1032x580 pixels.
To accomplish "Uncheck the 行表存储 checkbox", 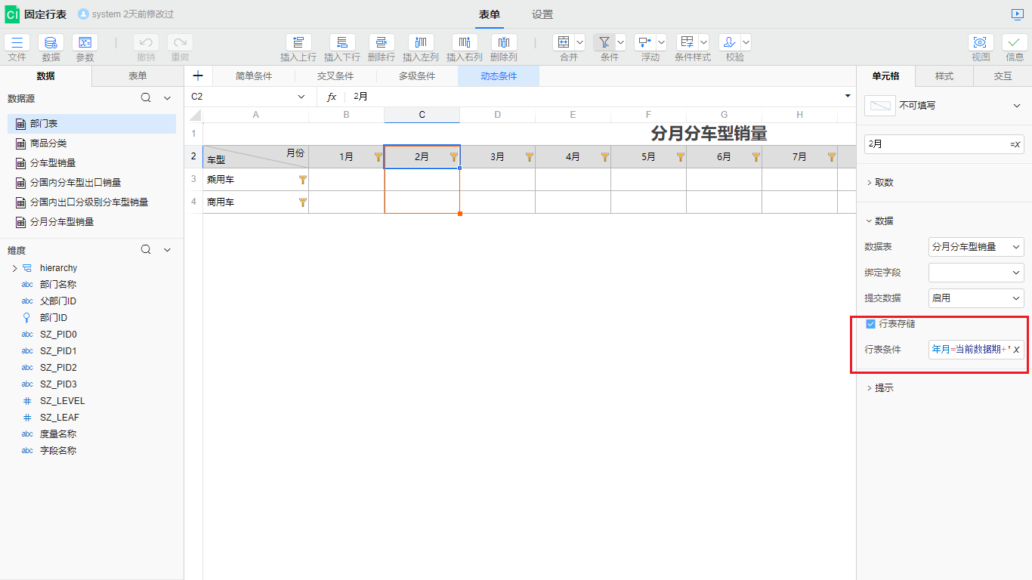I will [x=870, y=324].
